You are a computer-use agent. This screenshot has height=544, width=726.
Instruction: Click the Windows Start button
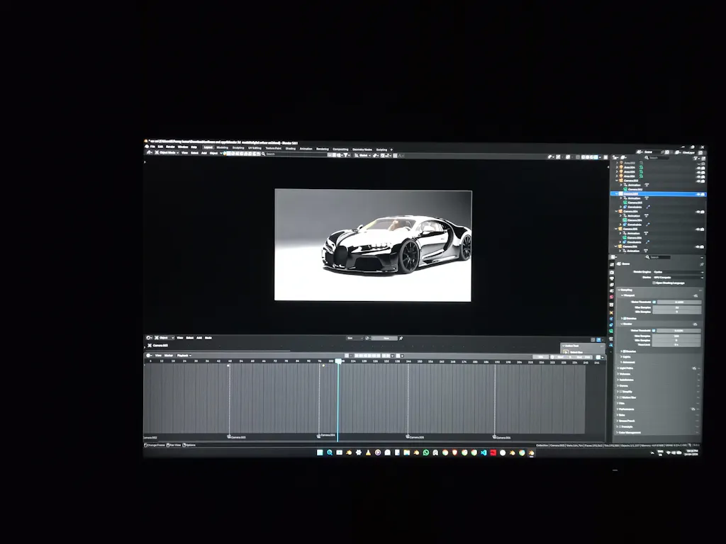point(320,453)
